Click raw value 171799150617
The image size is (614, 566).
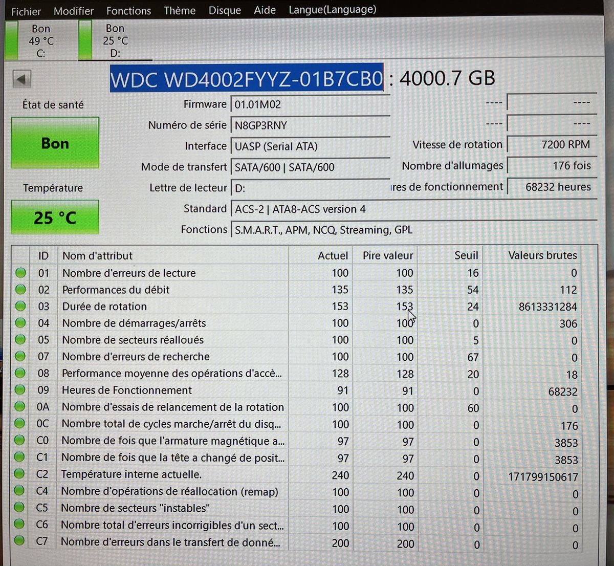point(543,477)
